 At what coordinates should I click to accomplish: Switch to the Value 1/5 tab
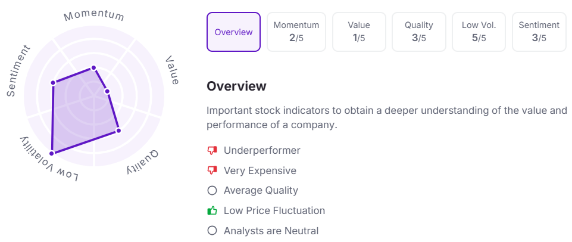359,32
